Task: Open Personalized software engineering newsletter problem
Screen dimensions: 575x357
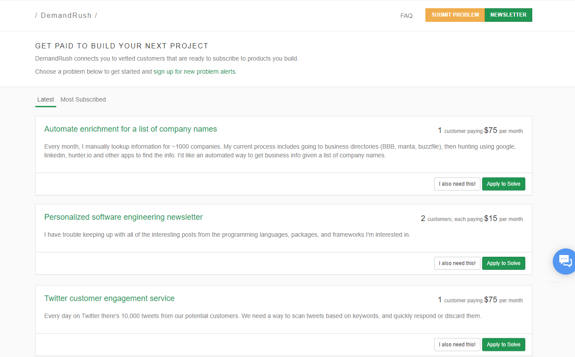Action: [x=124, y=217]
